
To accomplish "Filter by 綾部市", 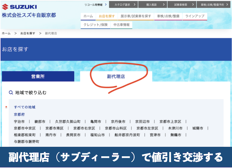I will pos(40,122).
